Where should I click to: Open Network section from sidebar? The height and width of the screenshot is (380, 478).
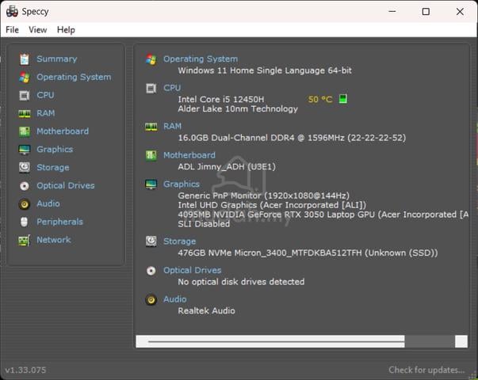click(x=54, y=240)
